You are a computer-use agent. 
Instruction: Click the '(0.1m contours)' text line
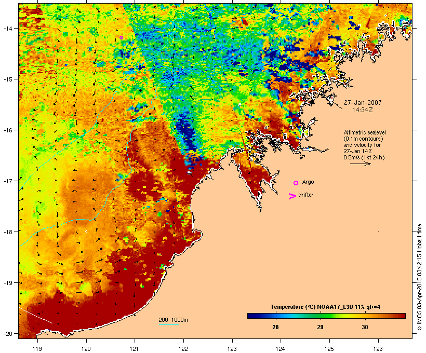pyautogui.click(x=364, y=139)
